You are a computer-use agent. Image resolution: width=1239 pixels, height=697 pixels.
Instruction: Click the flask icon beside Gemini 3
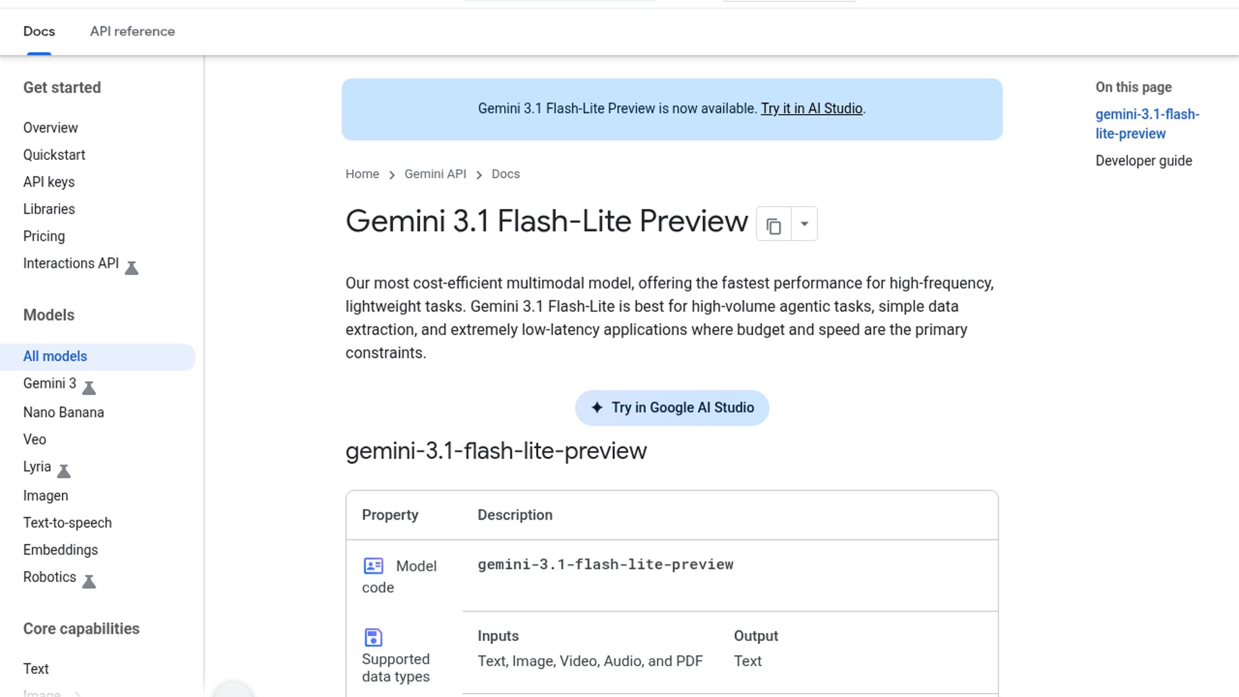pos(89,388)
